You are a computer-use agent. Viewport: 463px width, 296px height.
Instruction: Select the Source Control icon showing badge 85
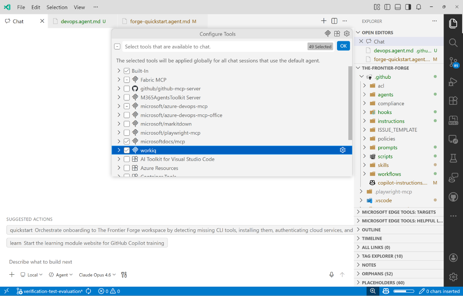coord(453,62)
